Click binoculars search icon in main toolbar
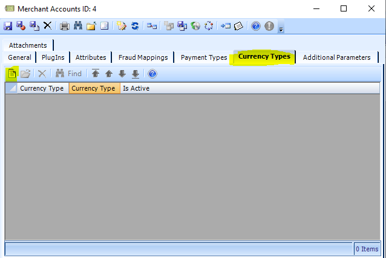Viewport: 386px width, 258px height. click(78, 25)
